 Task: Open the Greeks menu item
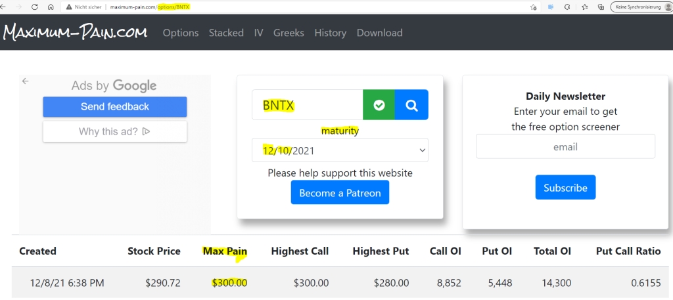(x=289, y=33)
